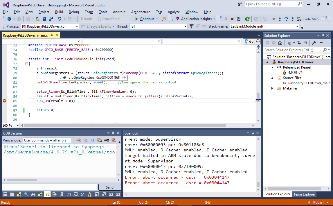Click the red ball warning icon in GDB Session

click(x=114, y=140)
